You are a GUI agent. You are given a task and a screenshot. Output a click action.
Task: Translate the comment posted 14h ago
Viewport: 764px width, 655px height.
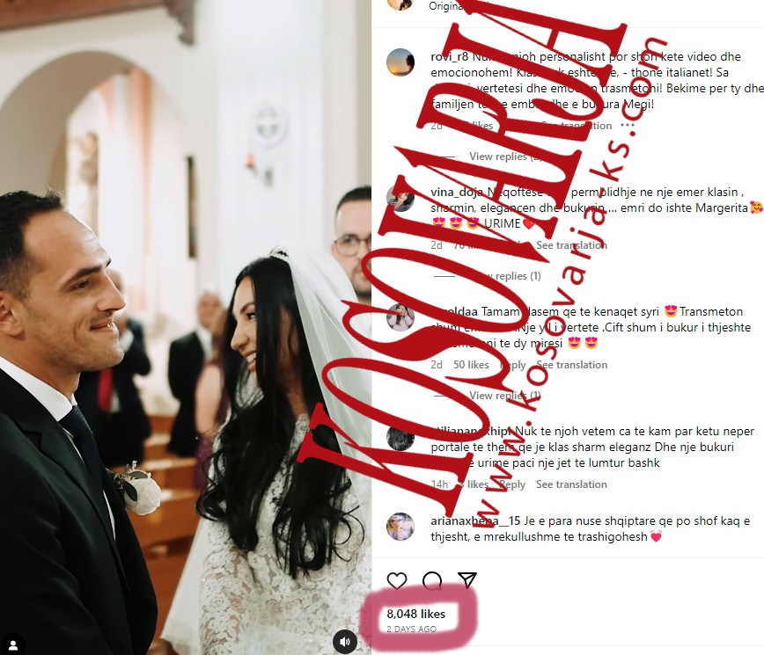coord(571,484)
